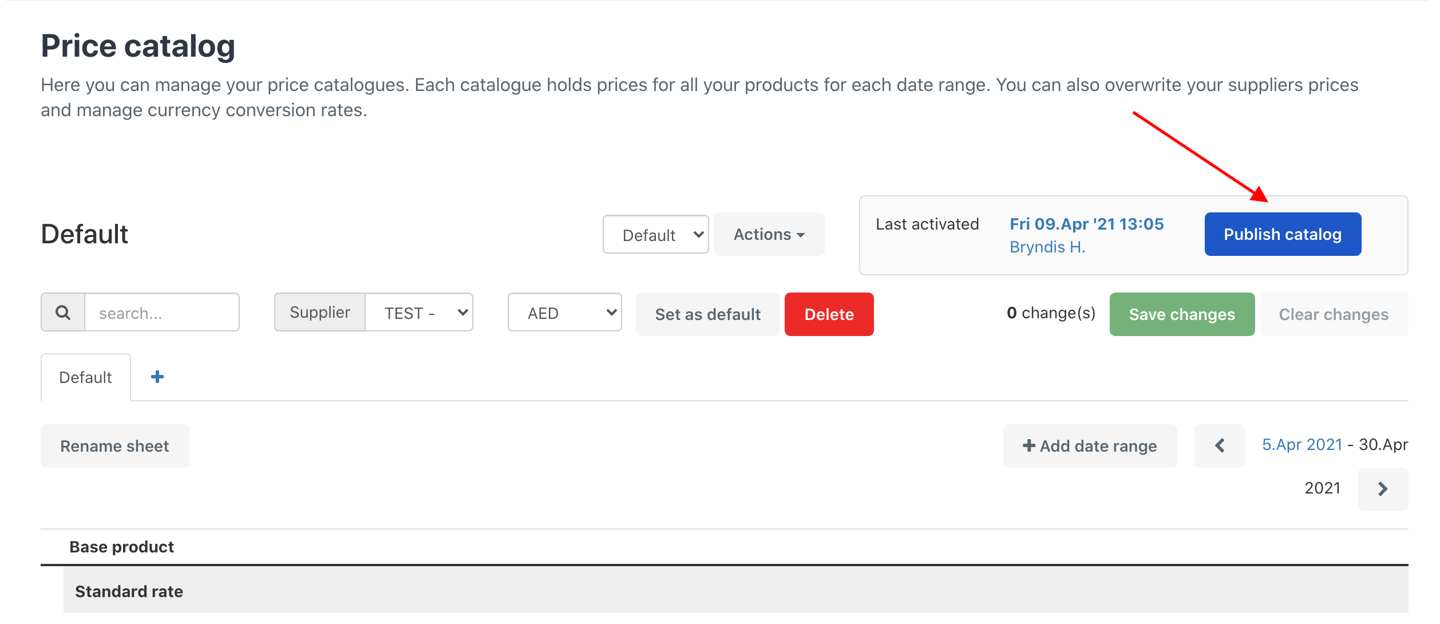Delete the current catalog
The height and width of the screenshot is (624, 1440).
click(829, 314)
